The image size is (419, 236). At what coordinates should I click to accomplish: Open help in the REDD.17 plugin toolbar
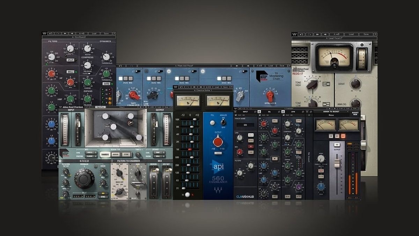[375, 34]
